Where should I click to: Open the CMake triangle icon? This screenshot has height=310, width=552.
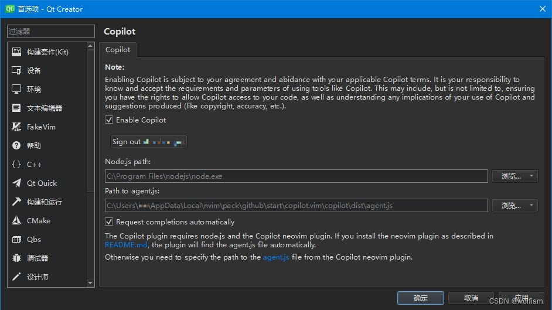[x=16, y=220]
